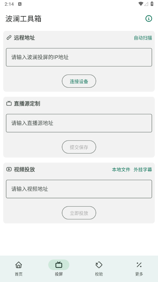Viewport: 158px width, 282px height.
Task: Tap the TV icon beside 直播源定制
Action: click(9, 104)
